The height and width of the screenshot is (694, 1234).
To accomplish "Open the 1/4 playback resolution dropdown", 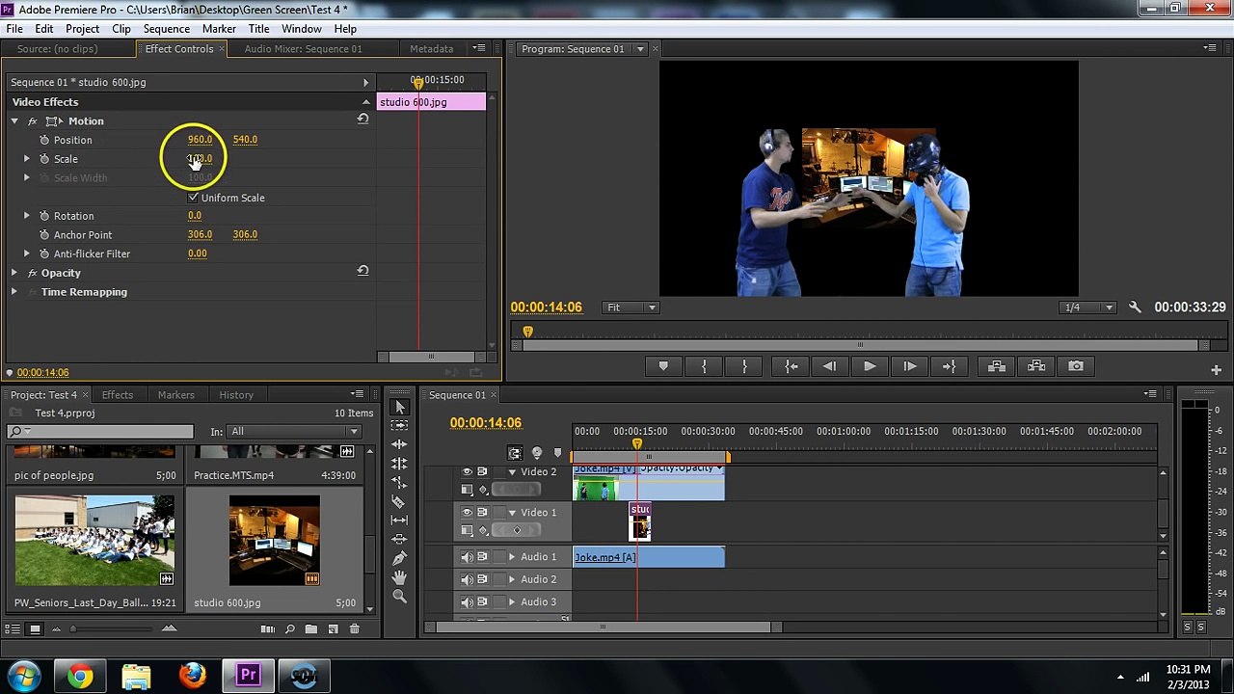I will click(x=1087, y=307).
